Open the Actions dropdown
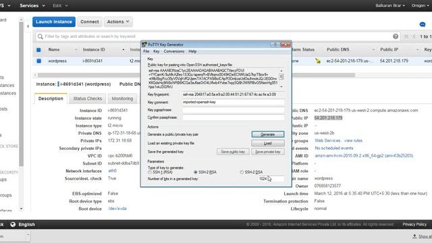 [x=118, y=22]
